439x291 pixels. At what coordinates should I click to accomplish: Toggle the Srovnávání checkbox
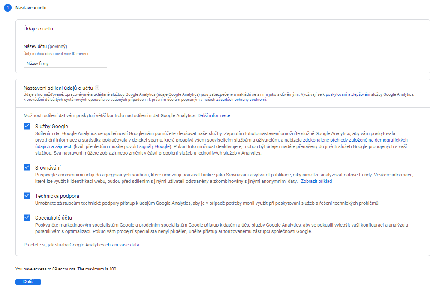click(27, 167)
